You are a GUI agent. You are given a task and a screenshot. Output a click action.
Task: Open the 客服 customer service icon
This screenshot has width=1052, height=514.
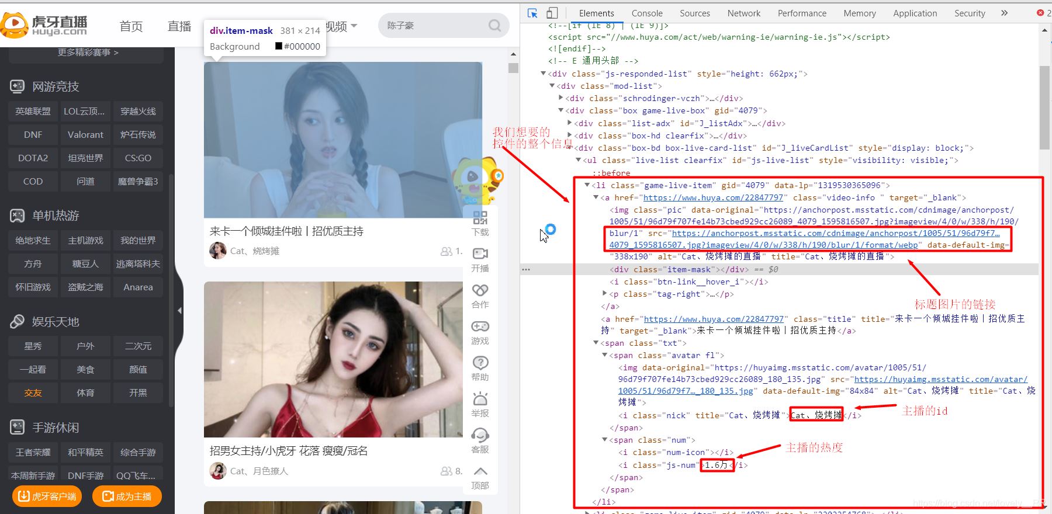tap(480, 435)
